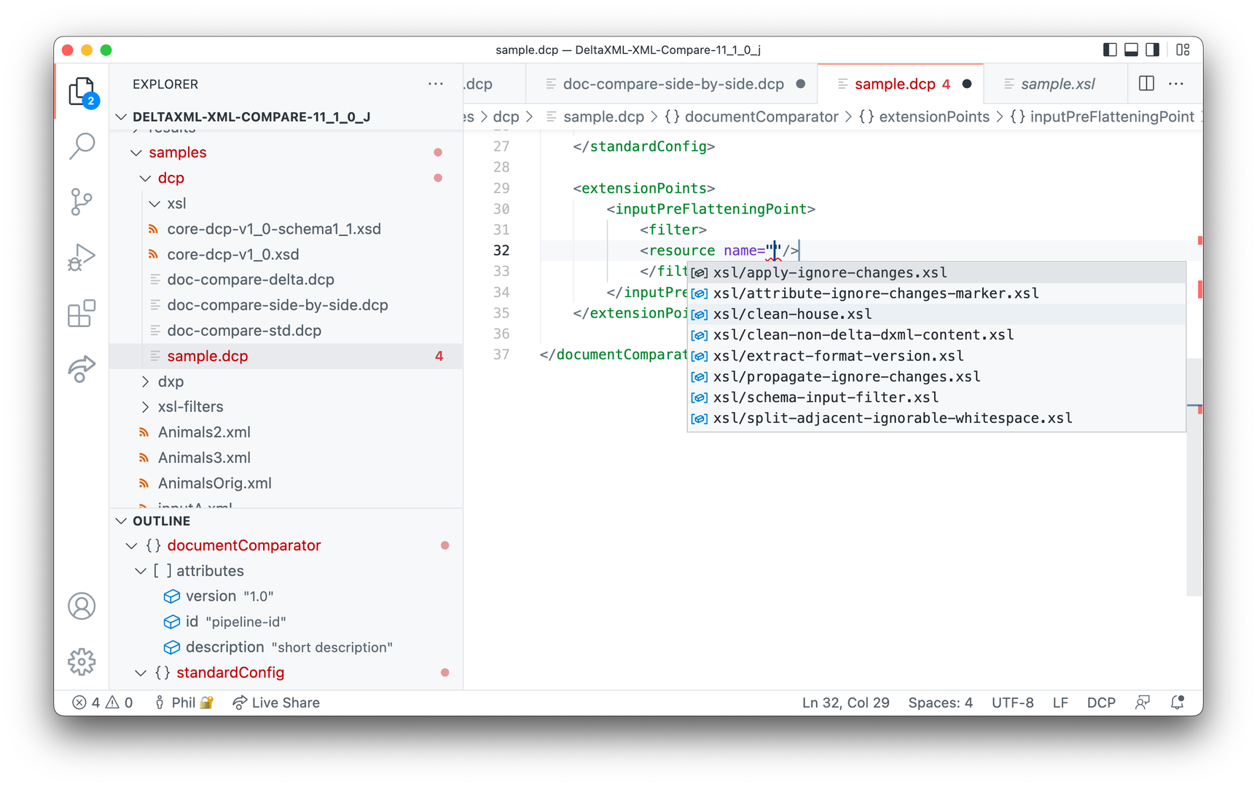
Task: Toggle the bottom panel visibility
Action: 1130,50
